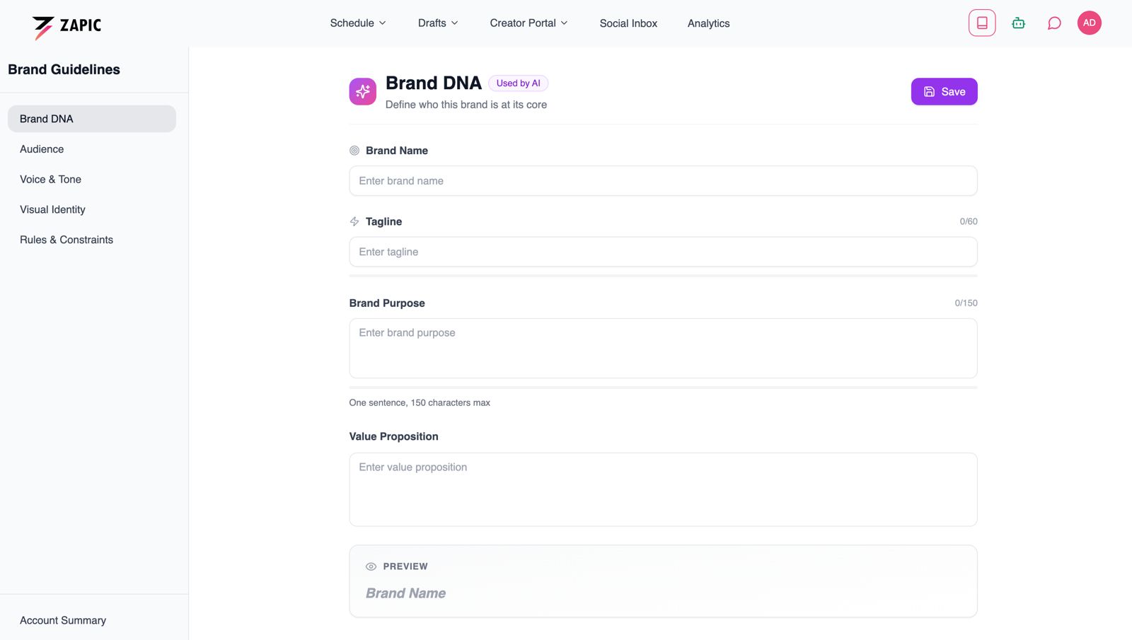
Task: Click the eye icon in the Preview panel
Action: pyautogui.click(x=370, y=566)
